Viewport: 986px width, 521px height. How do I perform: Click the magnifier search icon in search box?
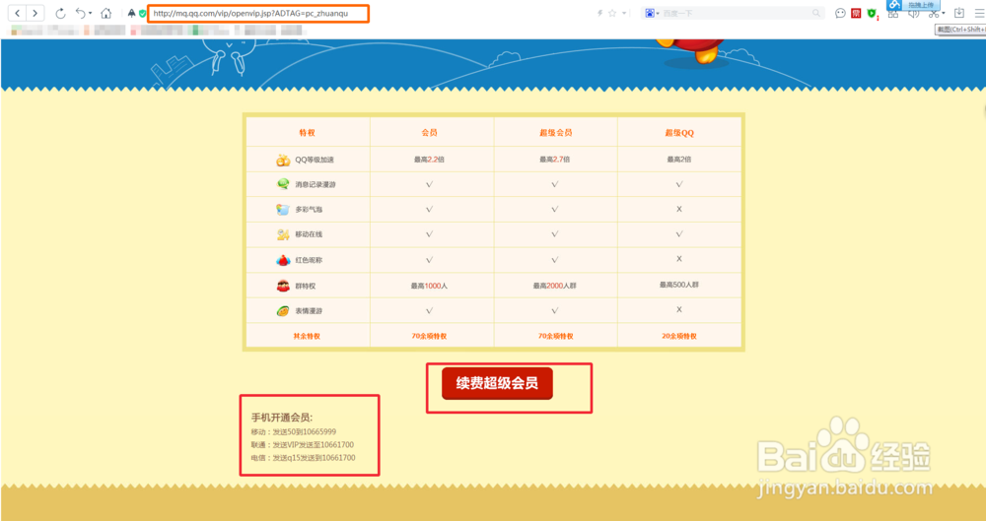tap(816, 13)
